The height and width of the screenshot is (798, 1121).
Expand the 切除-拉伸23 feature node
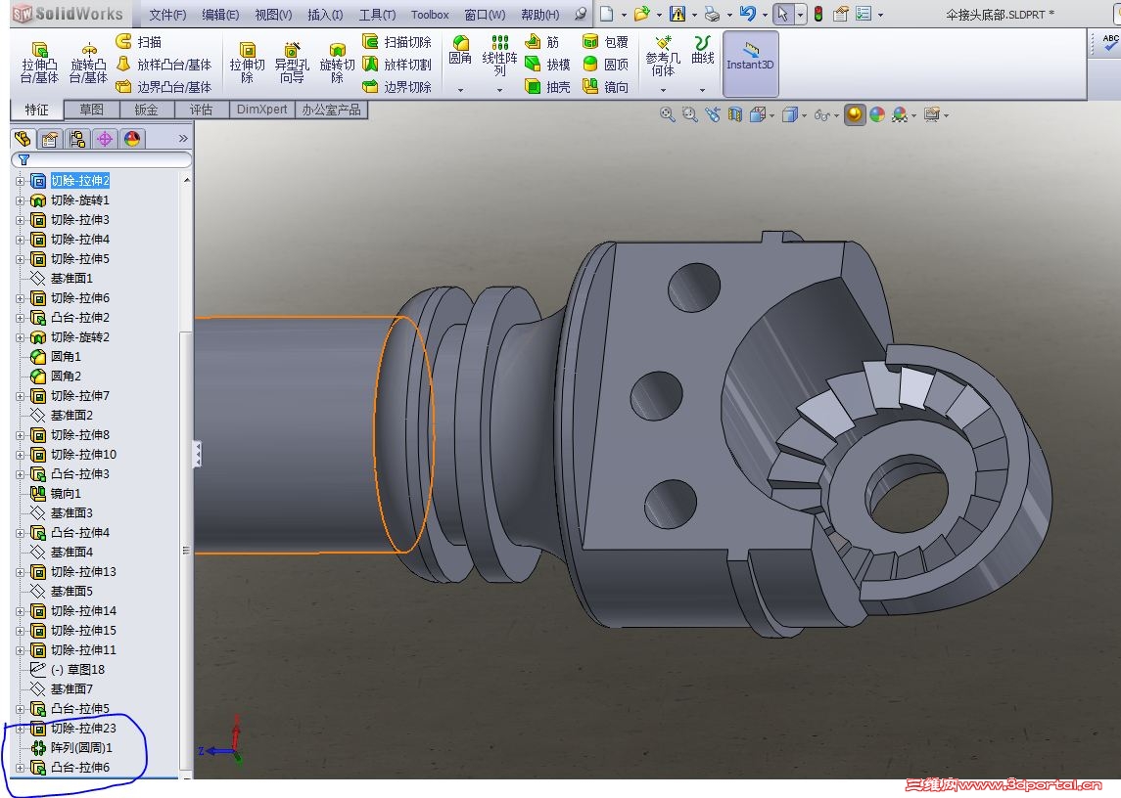(x=20, y=729)
